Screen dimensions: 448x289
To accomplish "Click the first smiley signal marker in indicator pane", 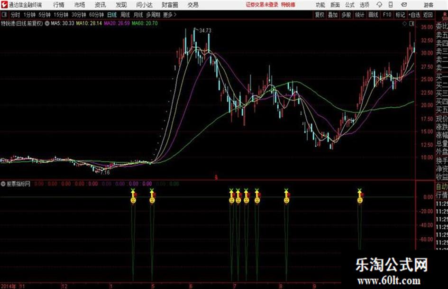I will point(133,200).
